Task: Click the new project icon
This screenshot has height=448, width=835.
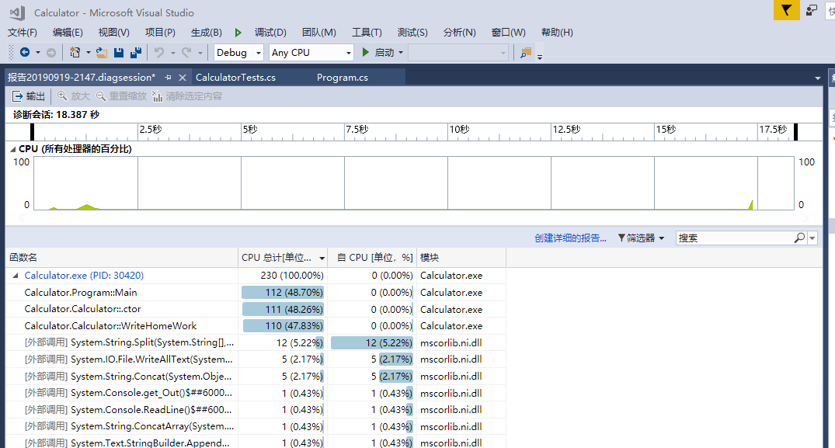Action: click(75, 52)
